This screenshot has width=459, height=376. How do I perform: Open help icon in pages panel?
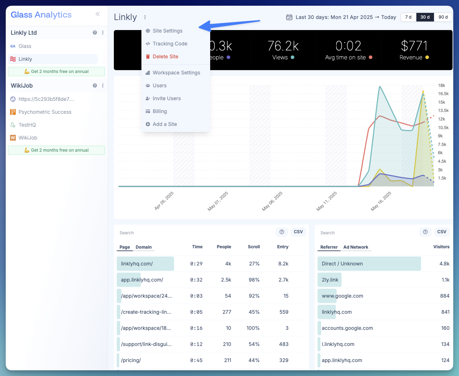282,232
